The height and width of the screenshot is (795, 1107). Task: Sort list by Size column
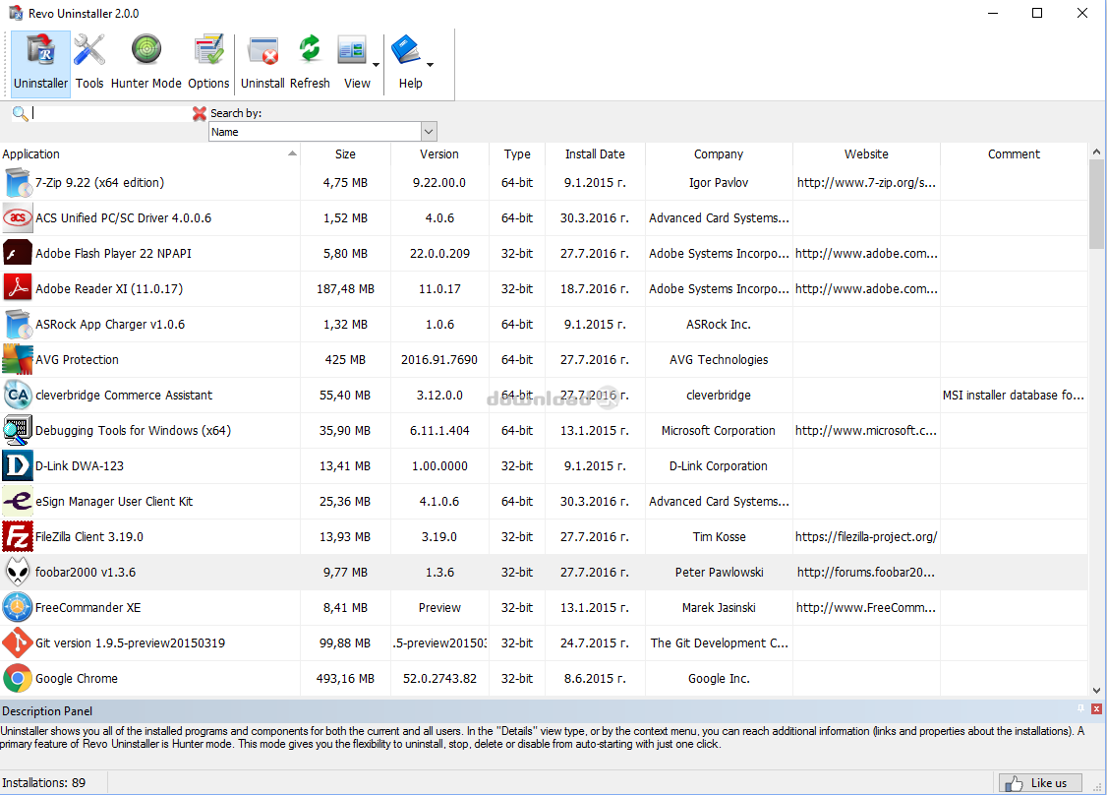tap(345, 154)
